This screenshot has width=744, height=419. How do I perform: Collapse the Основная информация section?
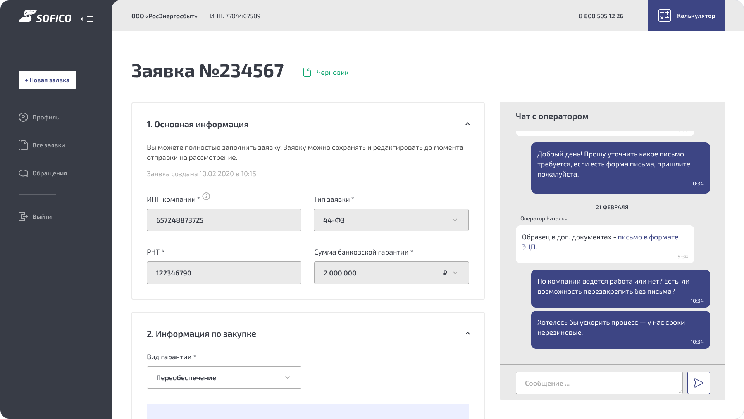[x=467, y=124]
